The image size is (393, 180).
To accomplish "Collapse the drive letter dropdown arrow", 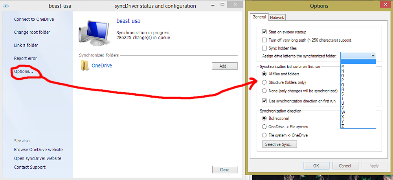I will click(x=373, y=56).
